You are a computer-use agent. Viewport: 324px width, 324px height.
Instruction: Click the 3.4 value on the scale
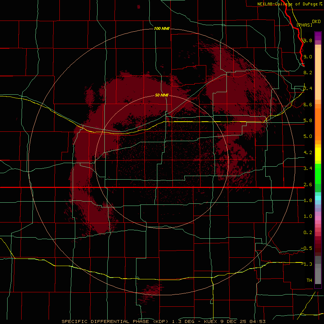click(x=308, y=168)
